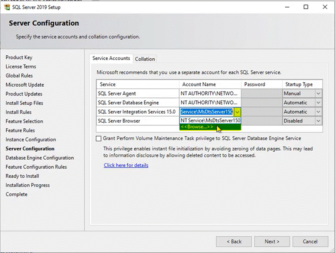Click Ready to Install step in sidebar
Image resolution: width=335 pixels, height=253 pixels.
click(23, 176)
